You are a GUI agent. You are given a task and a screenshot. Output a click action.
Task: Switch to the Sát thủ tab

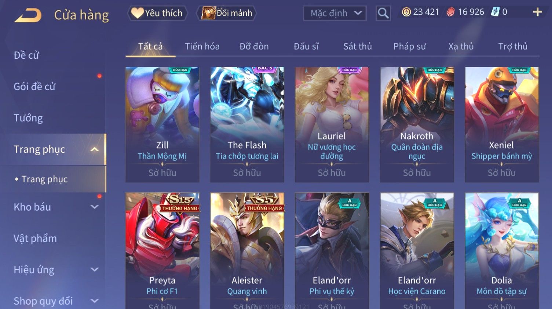(x=357, y=47)
